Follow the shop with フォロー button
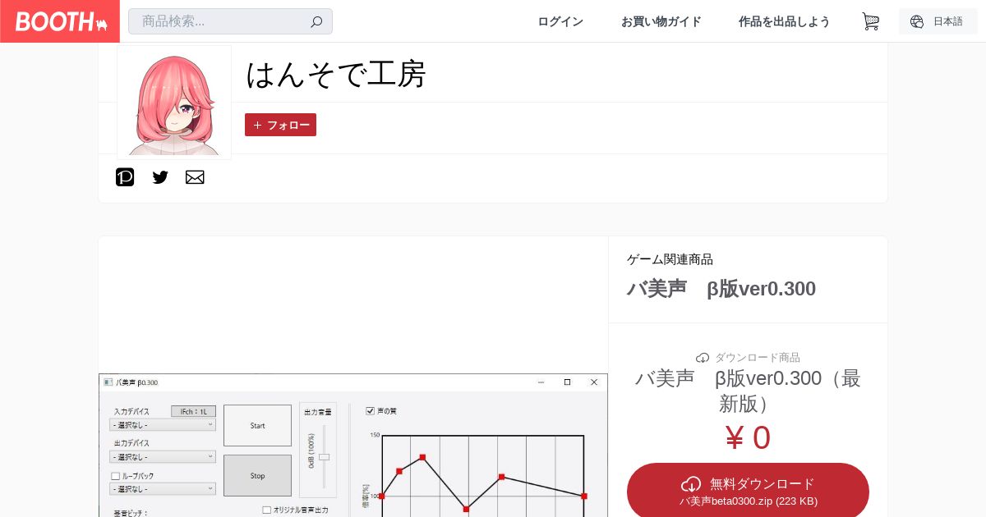 [x=280, y=125]
